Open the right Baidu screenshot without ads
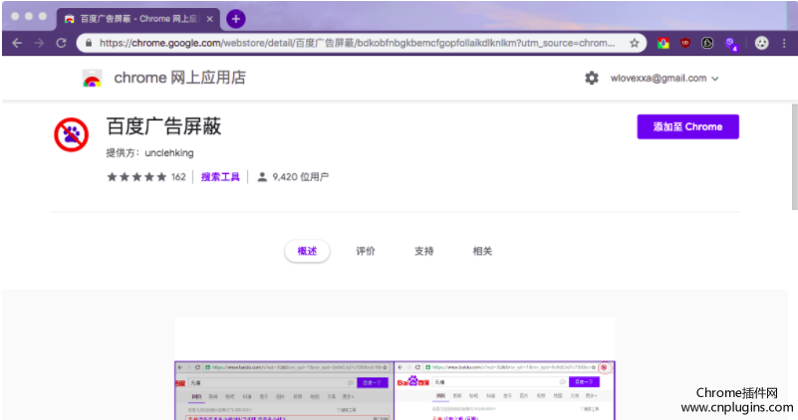Screen dimensions: 798x420 click(505, 390)
